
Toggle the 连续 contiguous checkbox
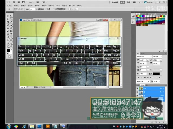[46, 9]
